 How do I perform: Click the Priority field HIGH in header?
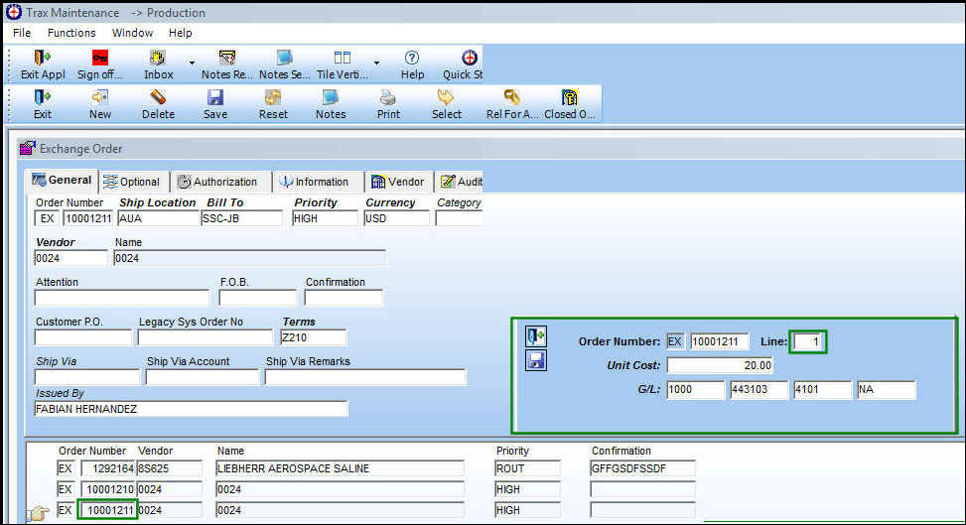pyautogui.click(x=325, y=218)
